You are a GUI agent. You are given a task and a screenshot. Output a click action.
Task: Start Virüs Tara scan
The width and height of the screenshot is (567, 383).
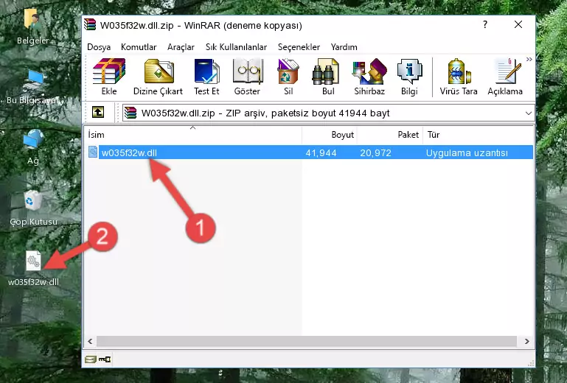point(459,77)
